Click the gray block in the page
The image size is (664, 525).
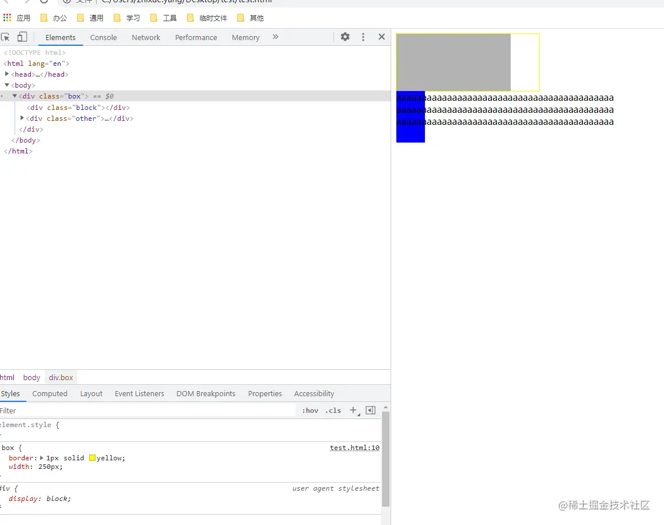coord(454,62)
